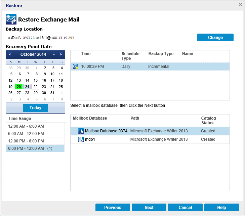The height and width of the screenshot is (216, 245).
Task: Close the Restore dialog
Action: pos(240,4)
